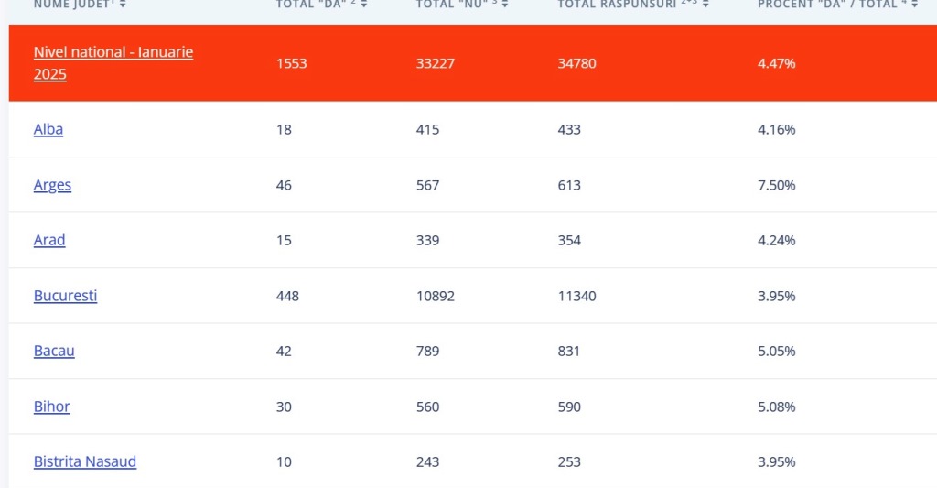Sort by Total "NU" column arrows

(x=505, y=5)
